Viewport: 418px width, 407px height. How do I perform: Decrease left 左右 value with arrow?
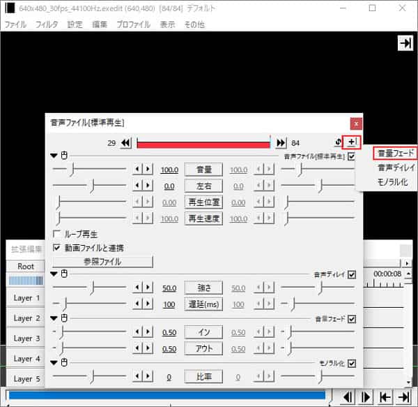pyautogui.click(x=137, y=185)
